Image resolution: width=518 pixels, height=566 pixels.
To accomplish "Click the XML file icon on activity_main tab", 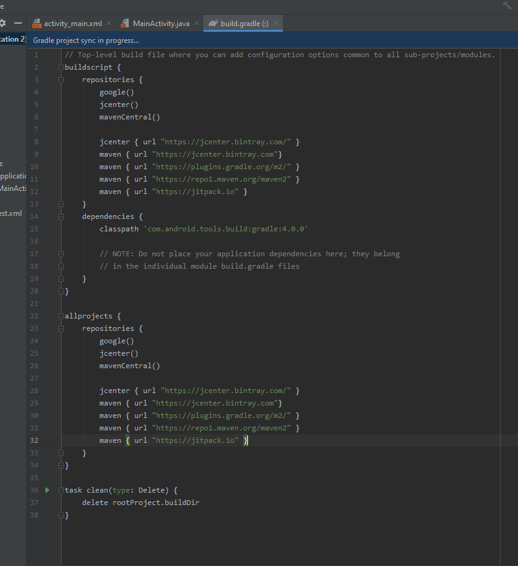I will click(37, 24).
